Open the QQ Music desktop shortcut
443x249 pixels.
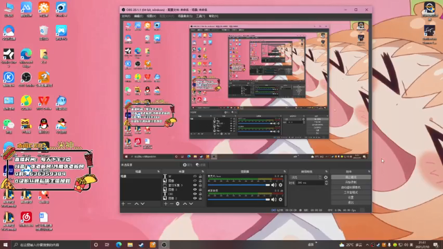click(x=26, y=103)
